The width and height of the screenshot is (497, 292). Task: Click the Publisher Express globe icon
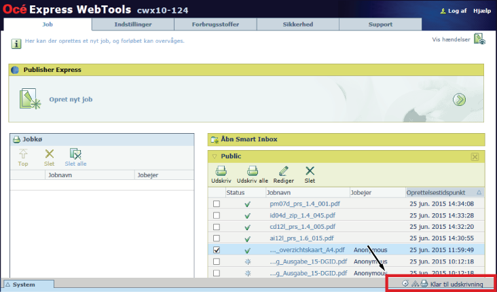(15, 70)
